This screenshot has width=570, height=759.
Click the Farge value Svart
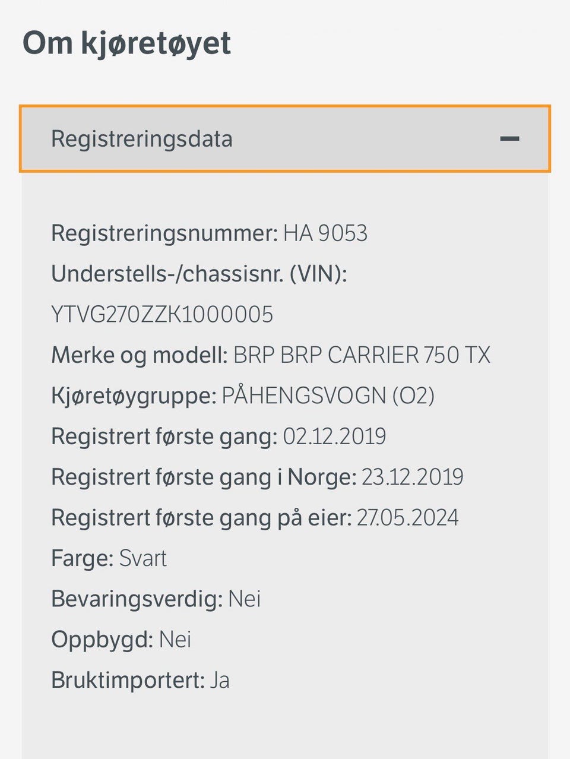point(143,558)
